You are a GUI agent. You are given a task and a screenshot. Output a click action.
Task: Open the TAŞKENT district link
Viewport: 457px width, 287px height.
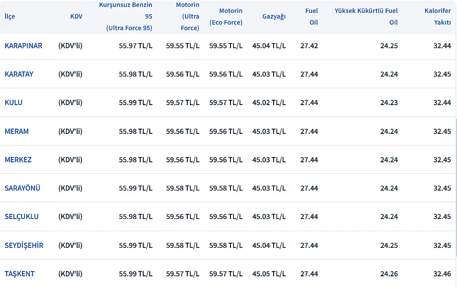click(x=20, y=274)
